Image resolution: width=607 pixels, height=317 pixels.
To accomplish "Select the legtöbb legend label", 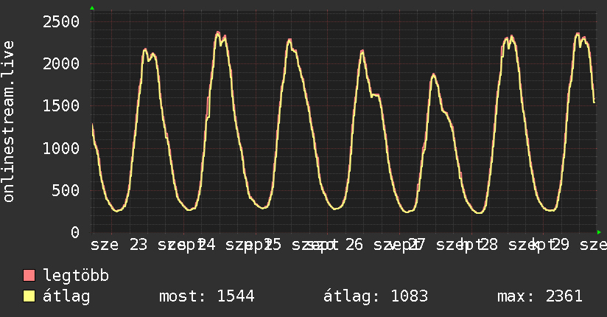I will (76, 276).
